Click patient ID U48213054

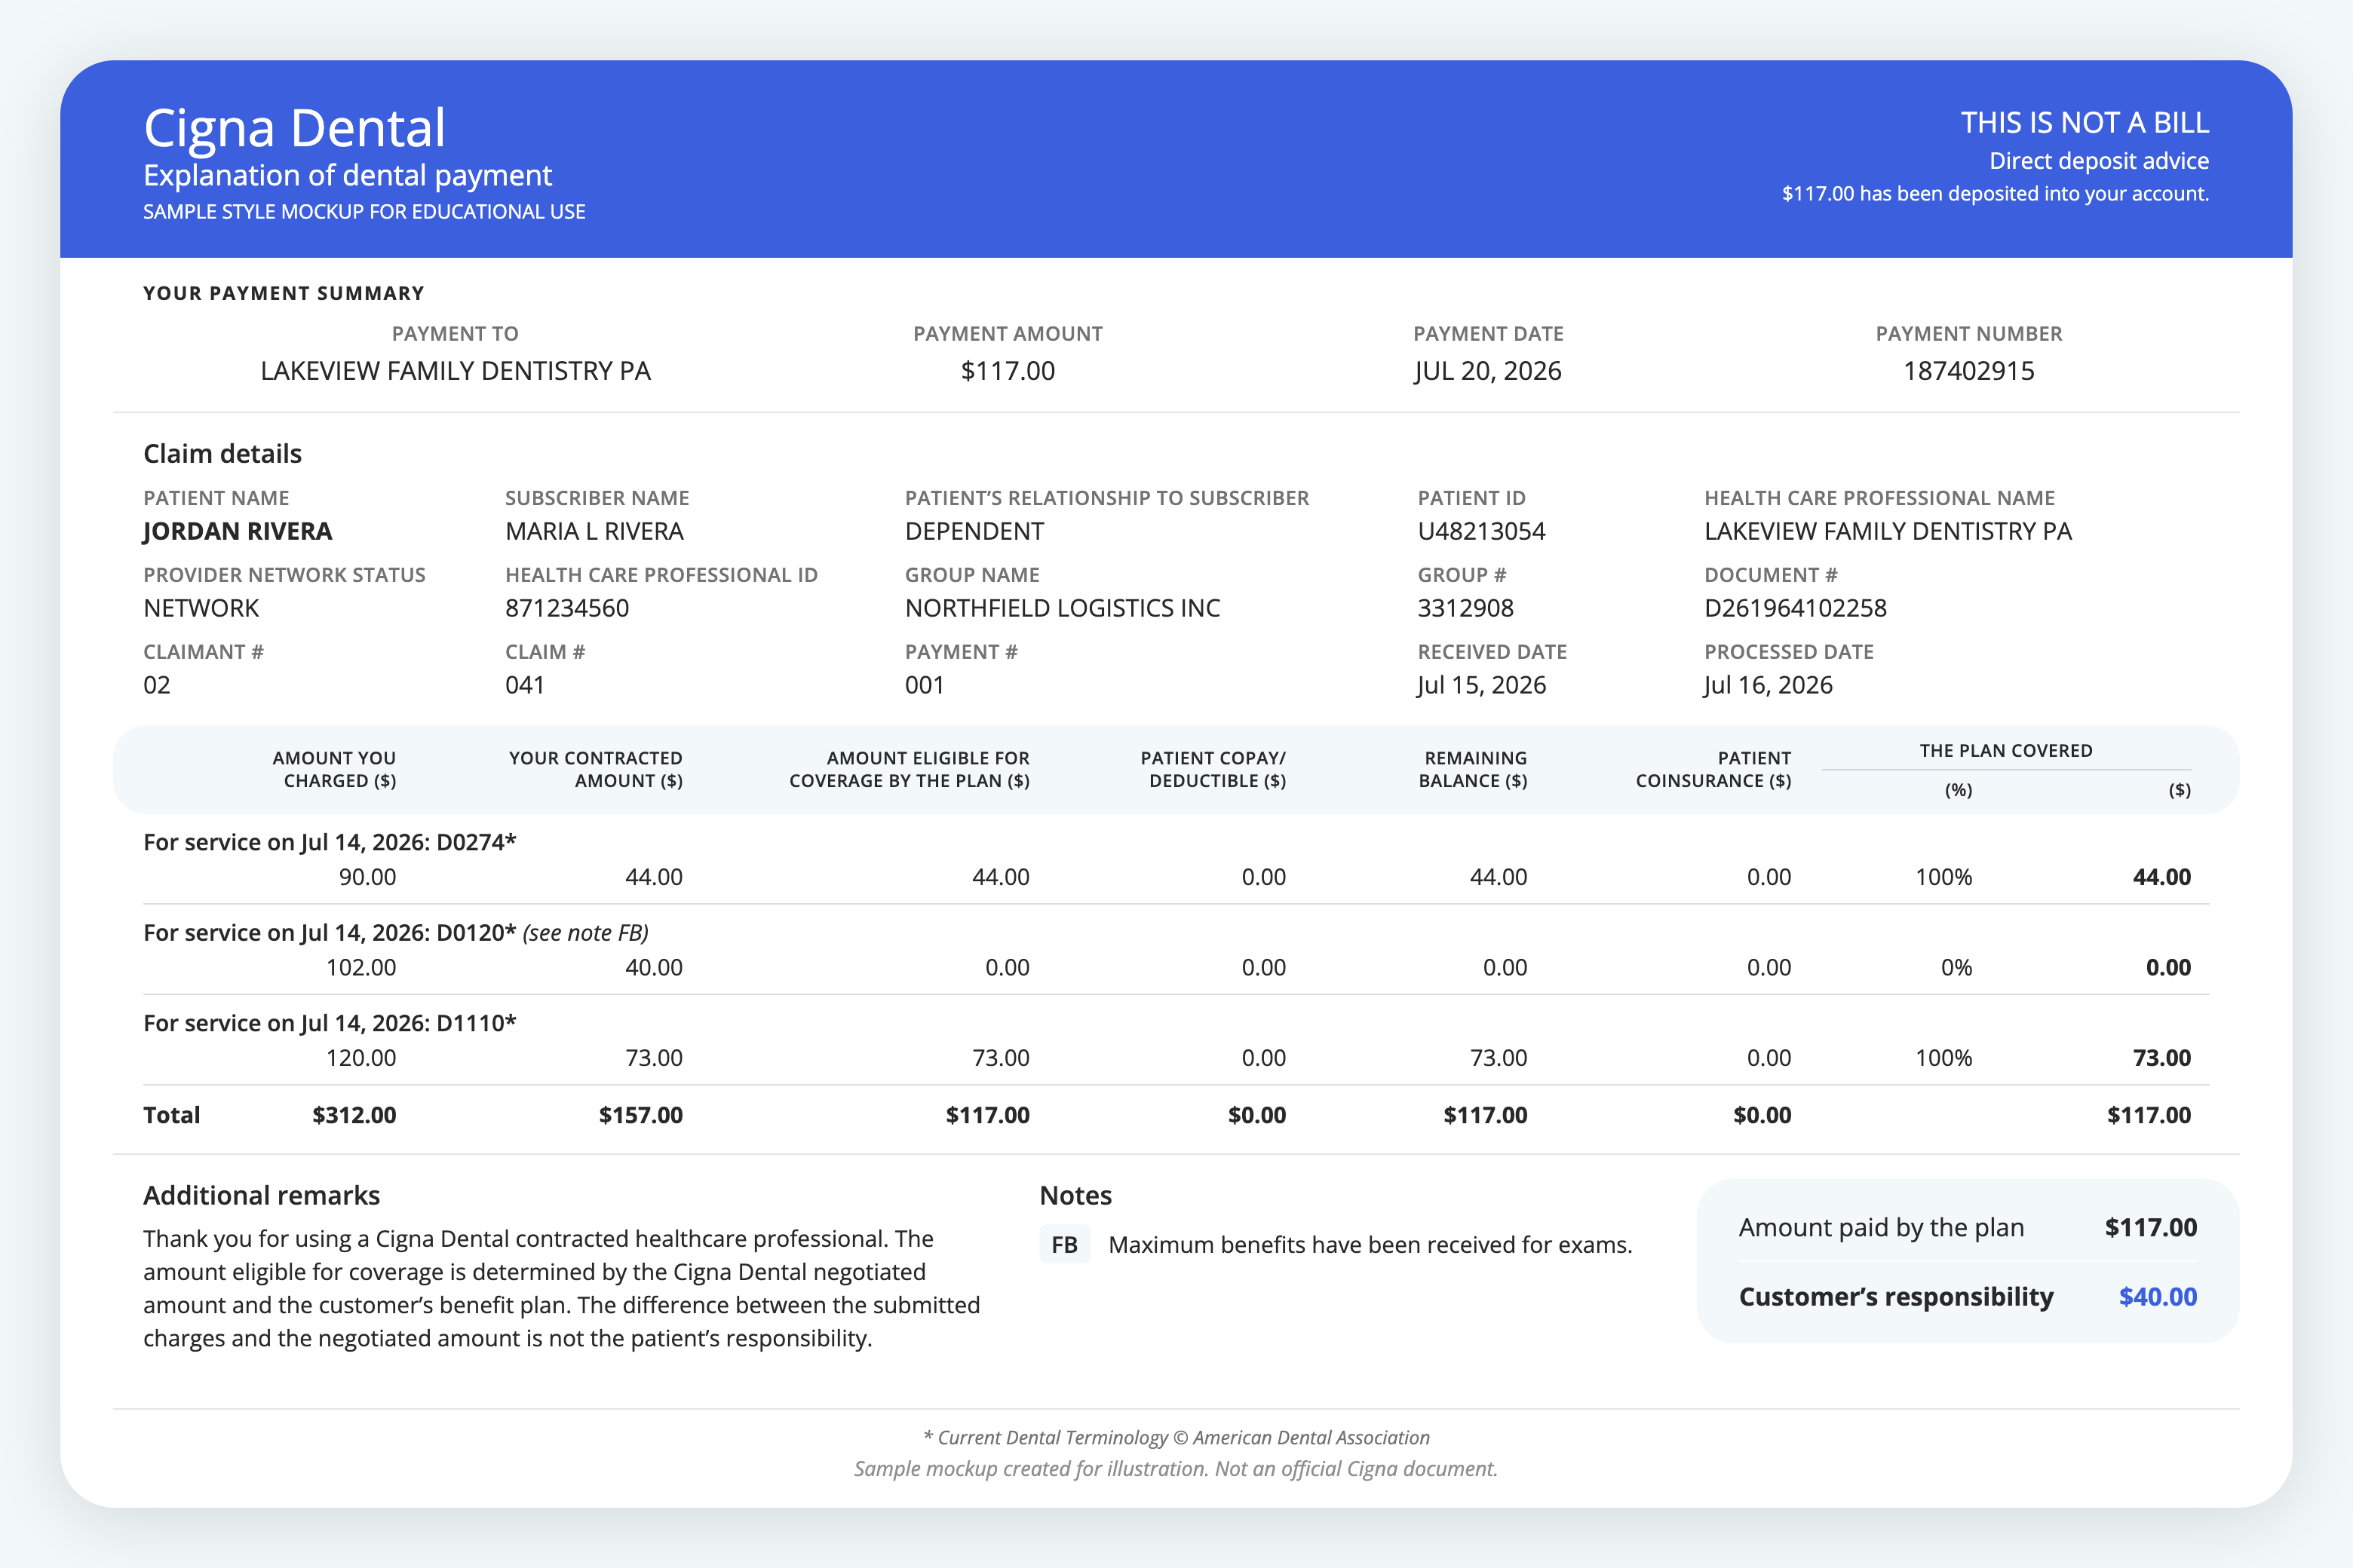[1480, 531]
